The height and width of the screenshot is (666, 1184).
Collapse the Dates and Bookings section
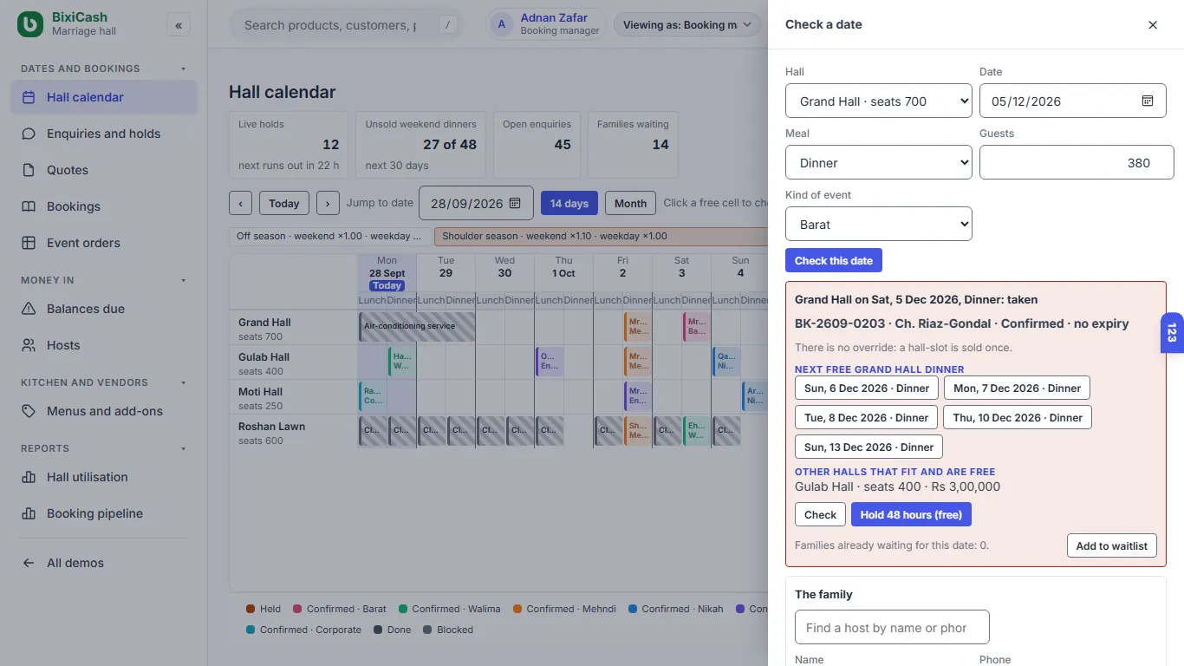point(183,69)
